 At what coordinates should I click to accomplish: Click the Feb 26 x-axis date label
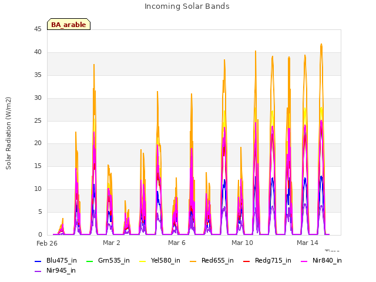click(47, 244)
